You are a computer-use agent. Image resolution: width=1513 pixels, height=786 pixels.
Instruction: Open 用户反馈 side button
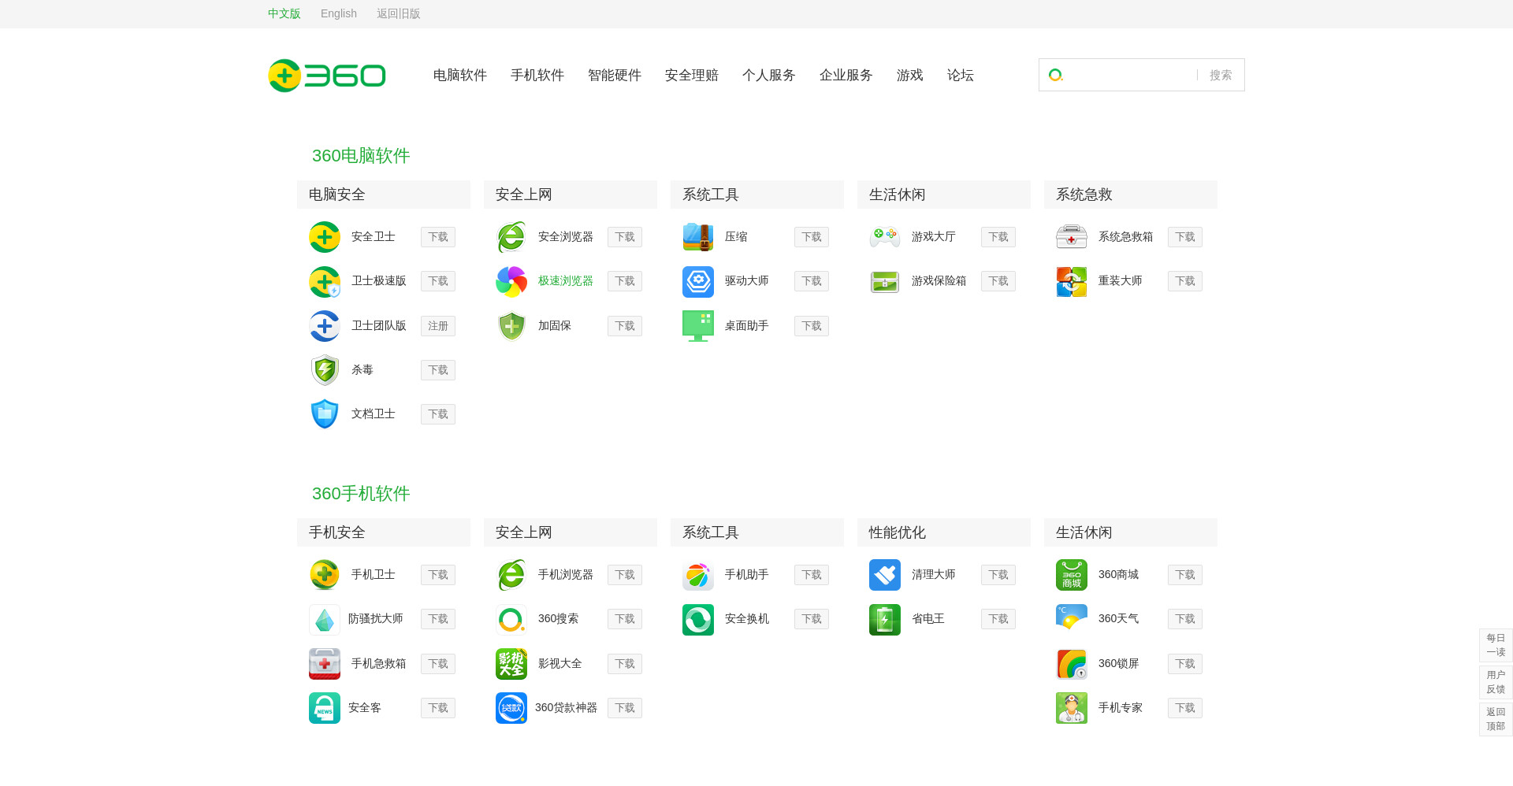(1496, 682)
